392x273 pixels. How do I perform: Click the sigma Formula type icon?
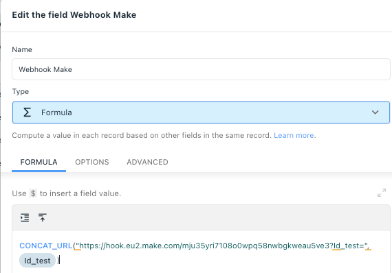click(27, 112)
